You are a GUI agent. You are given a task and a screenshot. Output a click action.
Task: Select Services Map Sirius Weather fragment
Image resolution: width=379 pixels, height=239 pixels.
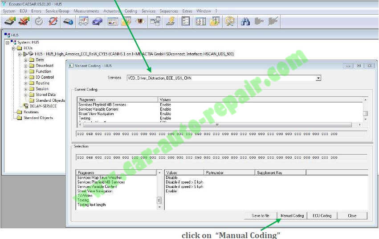coord(100,178)
